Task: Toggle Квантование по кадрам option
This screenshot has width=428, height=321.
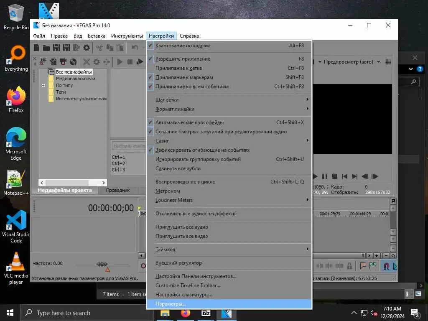Action: point(229,46)
